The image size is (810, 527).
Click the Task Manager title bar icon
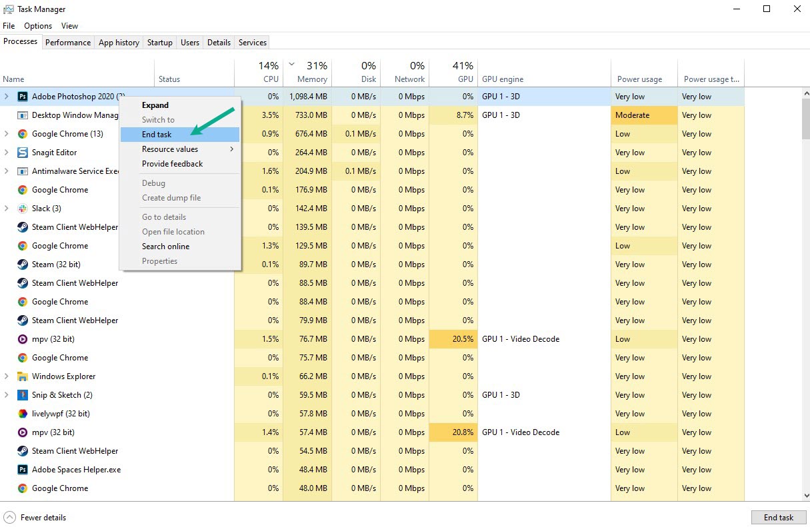[x=9, y=9]
